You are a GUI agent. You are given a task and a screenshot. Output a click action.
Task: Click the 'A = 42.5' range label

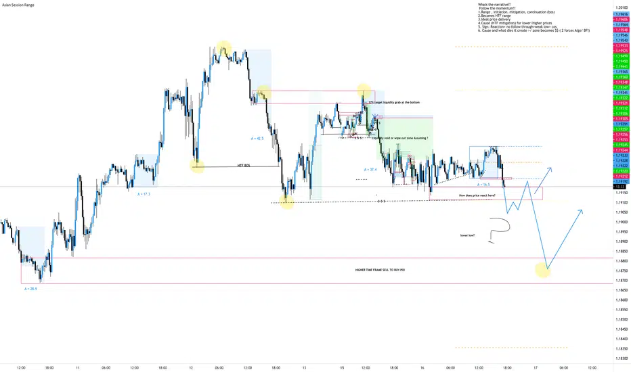[x=257, y=139]
